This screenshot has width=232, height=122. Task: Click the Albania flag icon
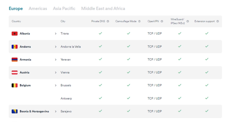pos(15,34)
